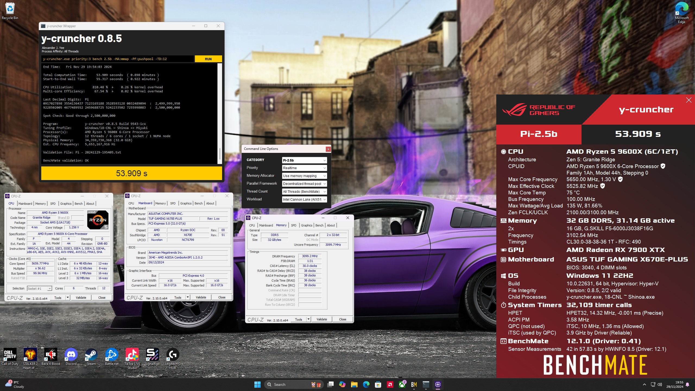Screen dimensions: 695x391
Task: Open AMD Software taskbar icon
Action: 390,384
